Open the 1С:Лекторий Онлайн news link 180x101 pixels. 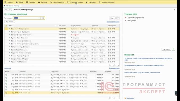(148, 59)
